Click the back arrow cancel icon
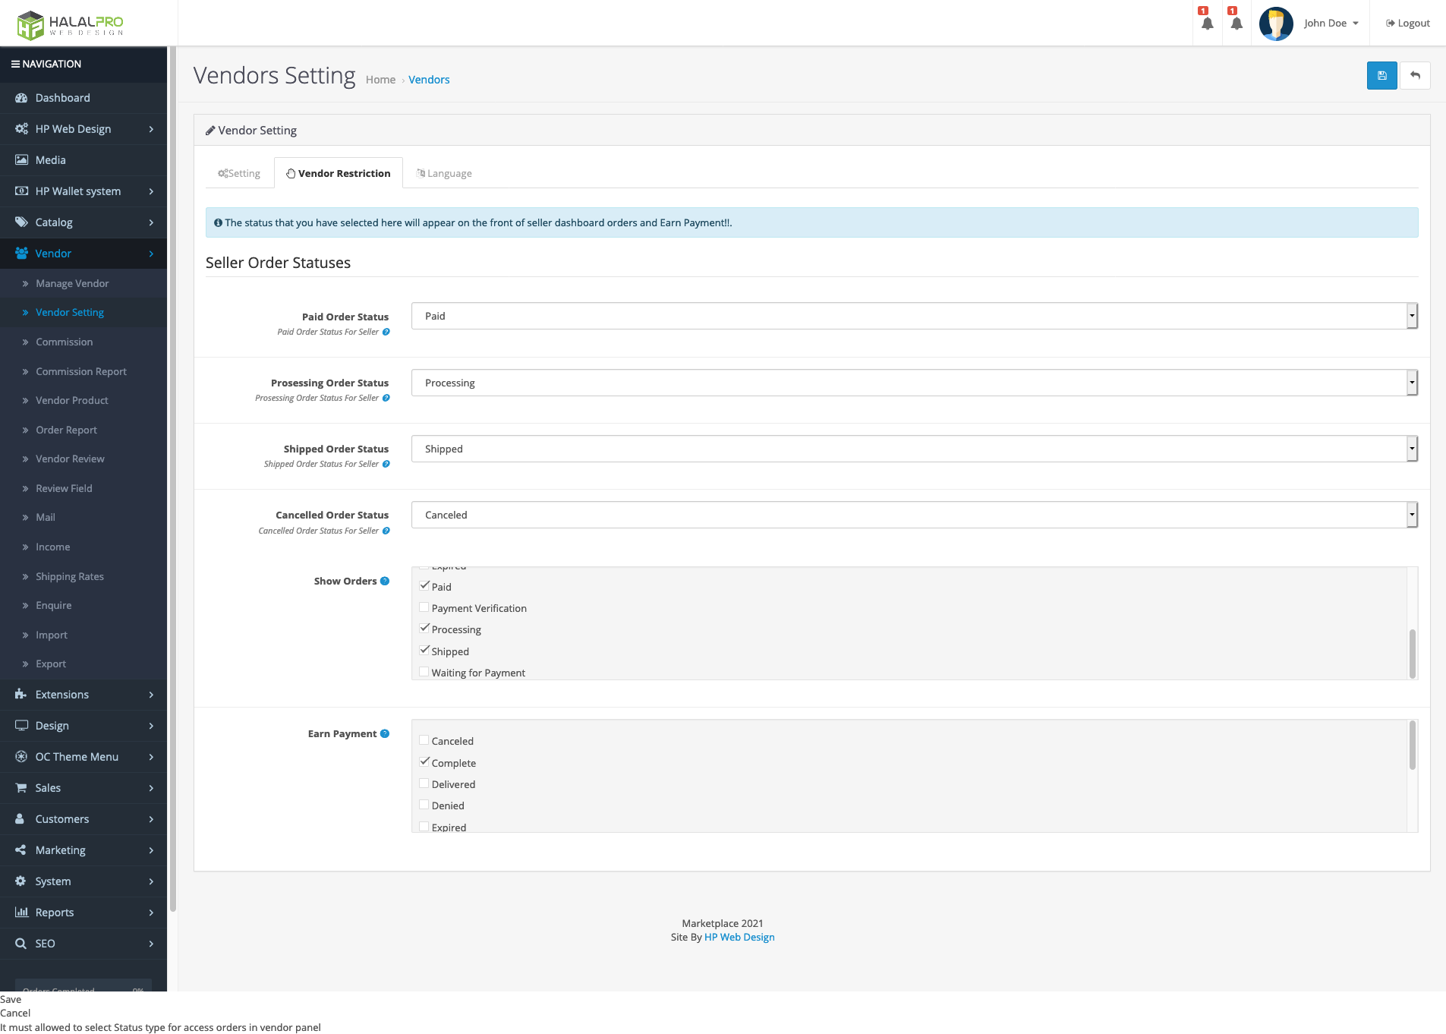This screenshot has width=1446, height=1034. pos(1415,76)
